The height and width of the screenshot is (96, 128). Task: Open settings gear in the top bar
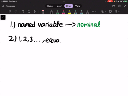point(119,6)
